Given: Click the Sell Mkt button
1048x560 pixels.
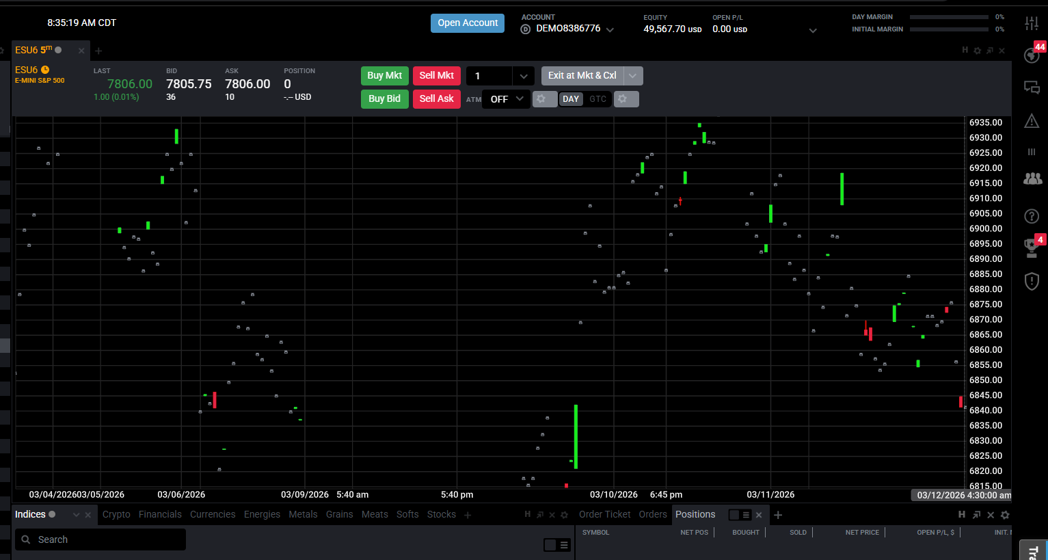Looking at the screenshot, I should click(x=437, y=76).
